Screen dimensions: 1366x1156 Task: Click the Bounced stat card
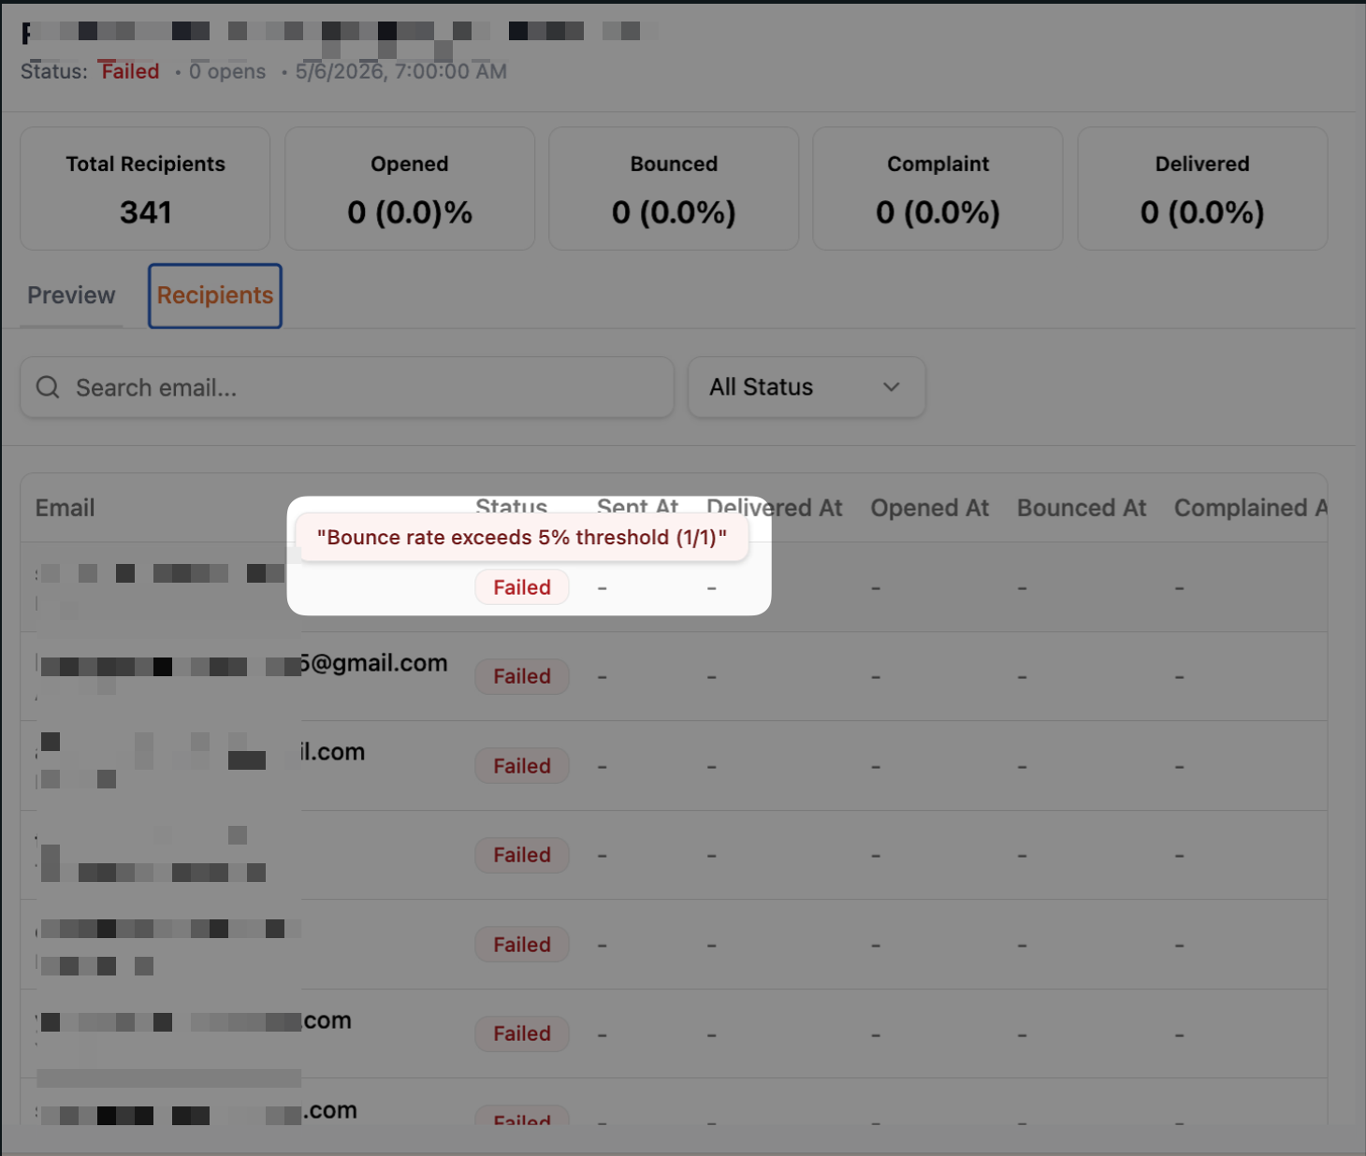(674, 189)
